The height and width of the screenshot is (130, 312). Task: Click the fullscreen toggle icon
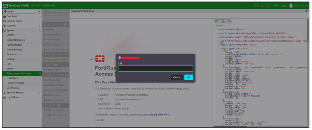[x=269, y=6]
